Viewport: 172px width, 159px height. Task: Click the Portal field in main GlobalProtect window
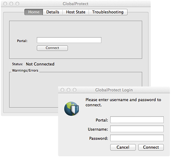coord(69,40)
